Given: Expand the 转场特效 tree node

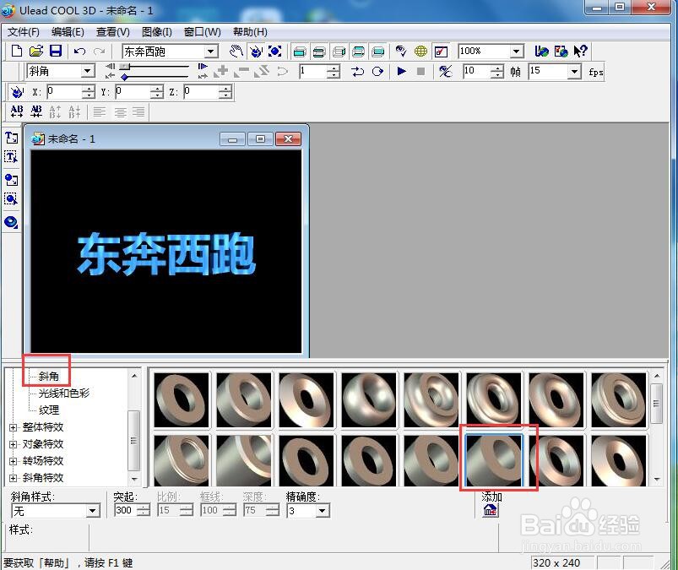Looking at the screenshot, I should (13, 461).
